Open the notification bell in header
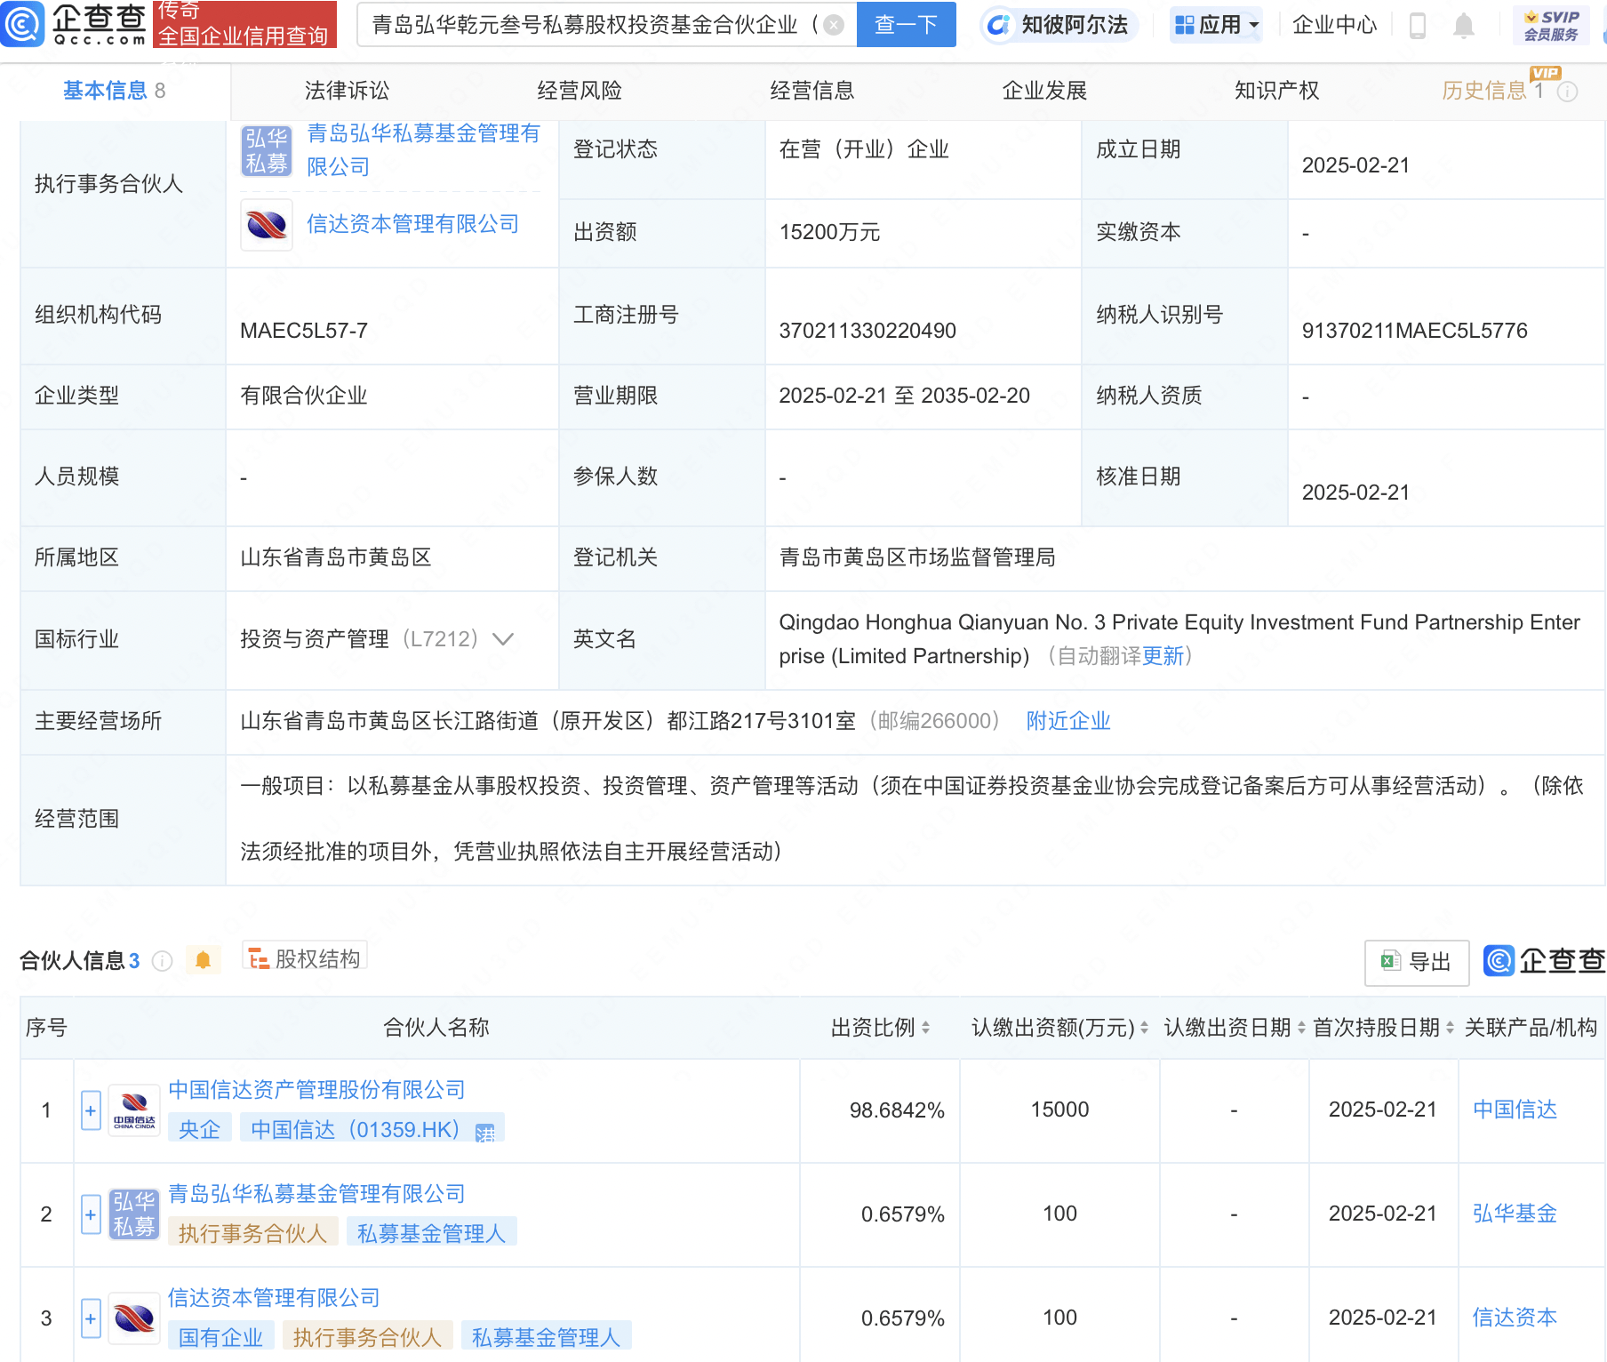The image size is (1607, 1362). 1464,26
